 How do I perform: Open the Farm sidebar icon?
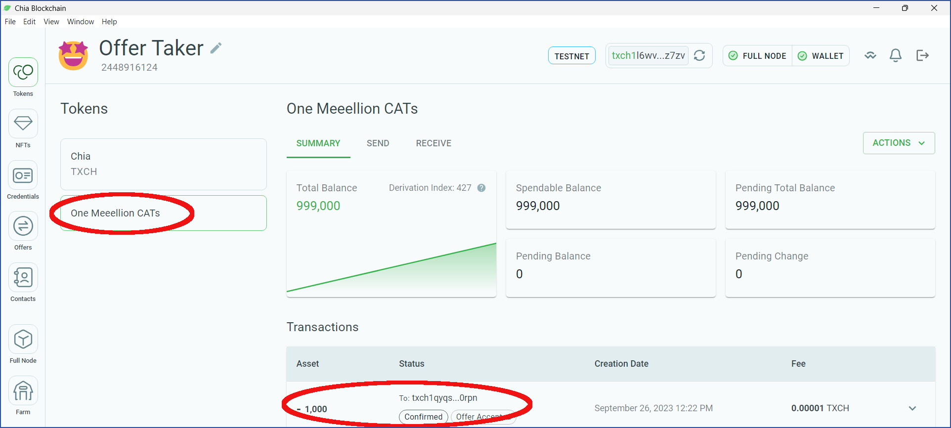[x=23, y=391]
